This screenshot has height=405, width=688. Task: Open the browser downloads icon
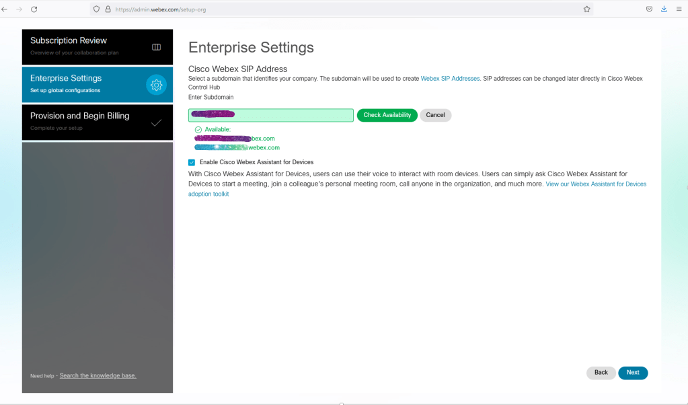point(664,9)
